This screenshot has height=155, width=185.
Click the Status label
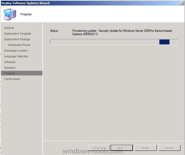54,31
